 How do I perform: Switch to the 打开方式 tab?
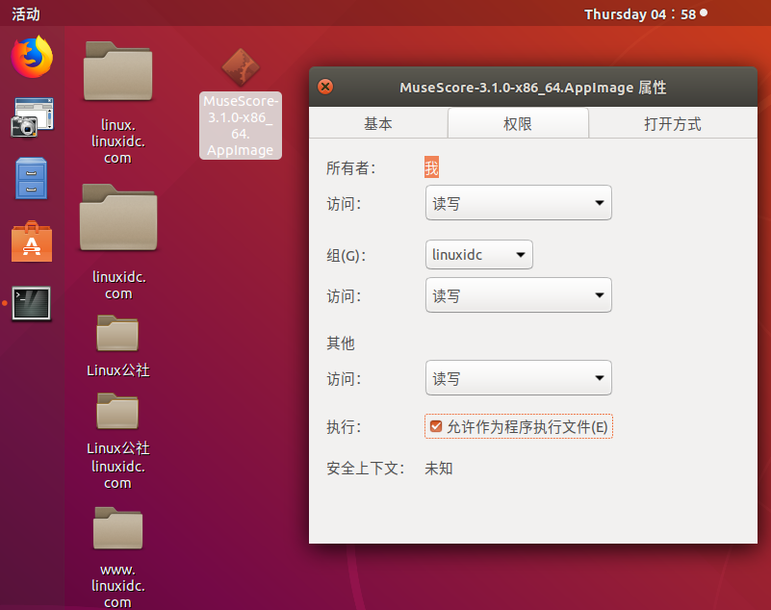click(x=673, y=123)
